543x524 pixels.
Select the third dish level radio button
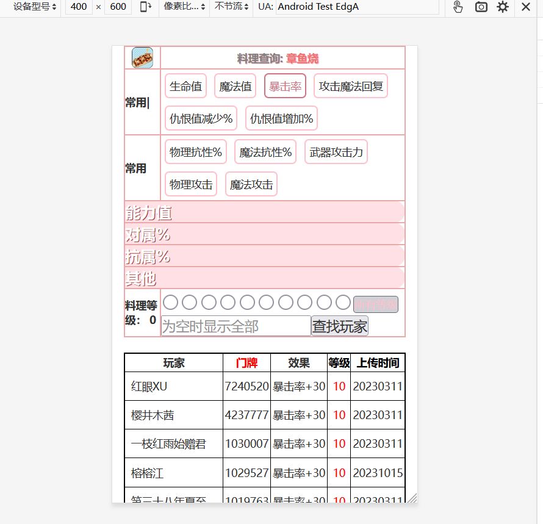(209, 303)
